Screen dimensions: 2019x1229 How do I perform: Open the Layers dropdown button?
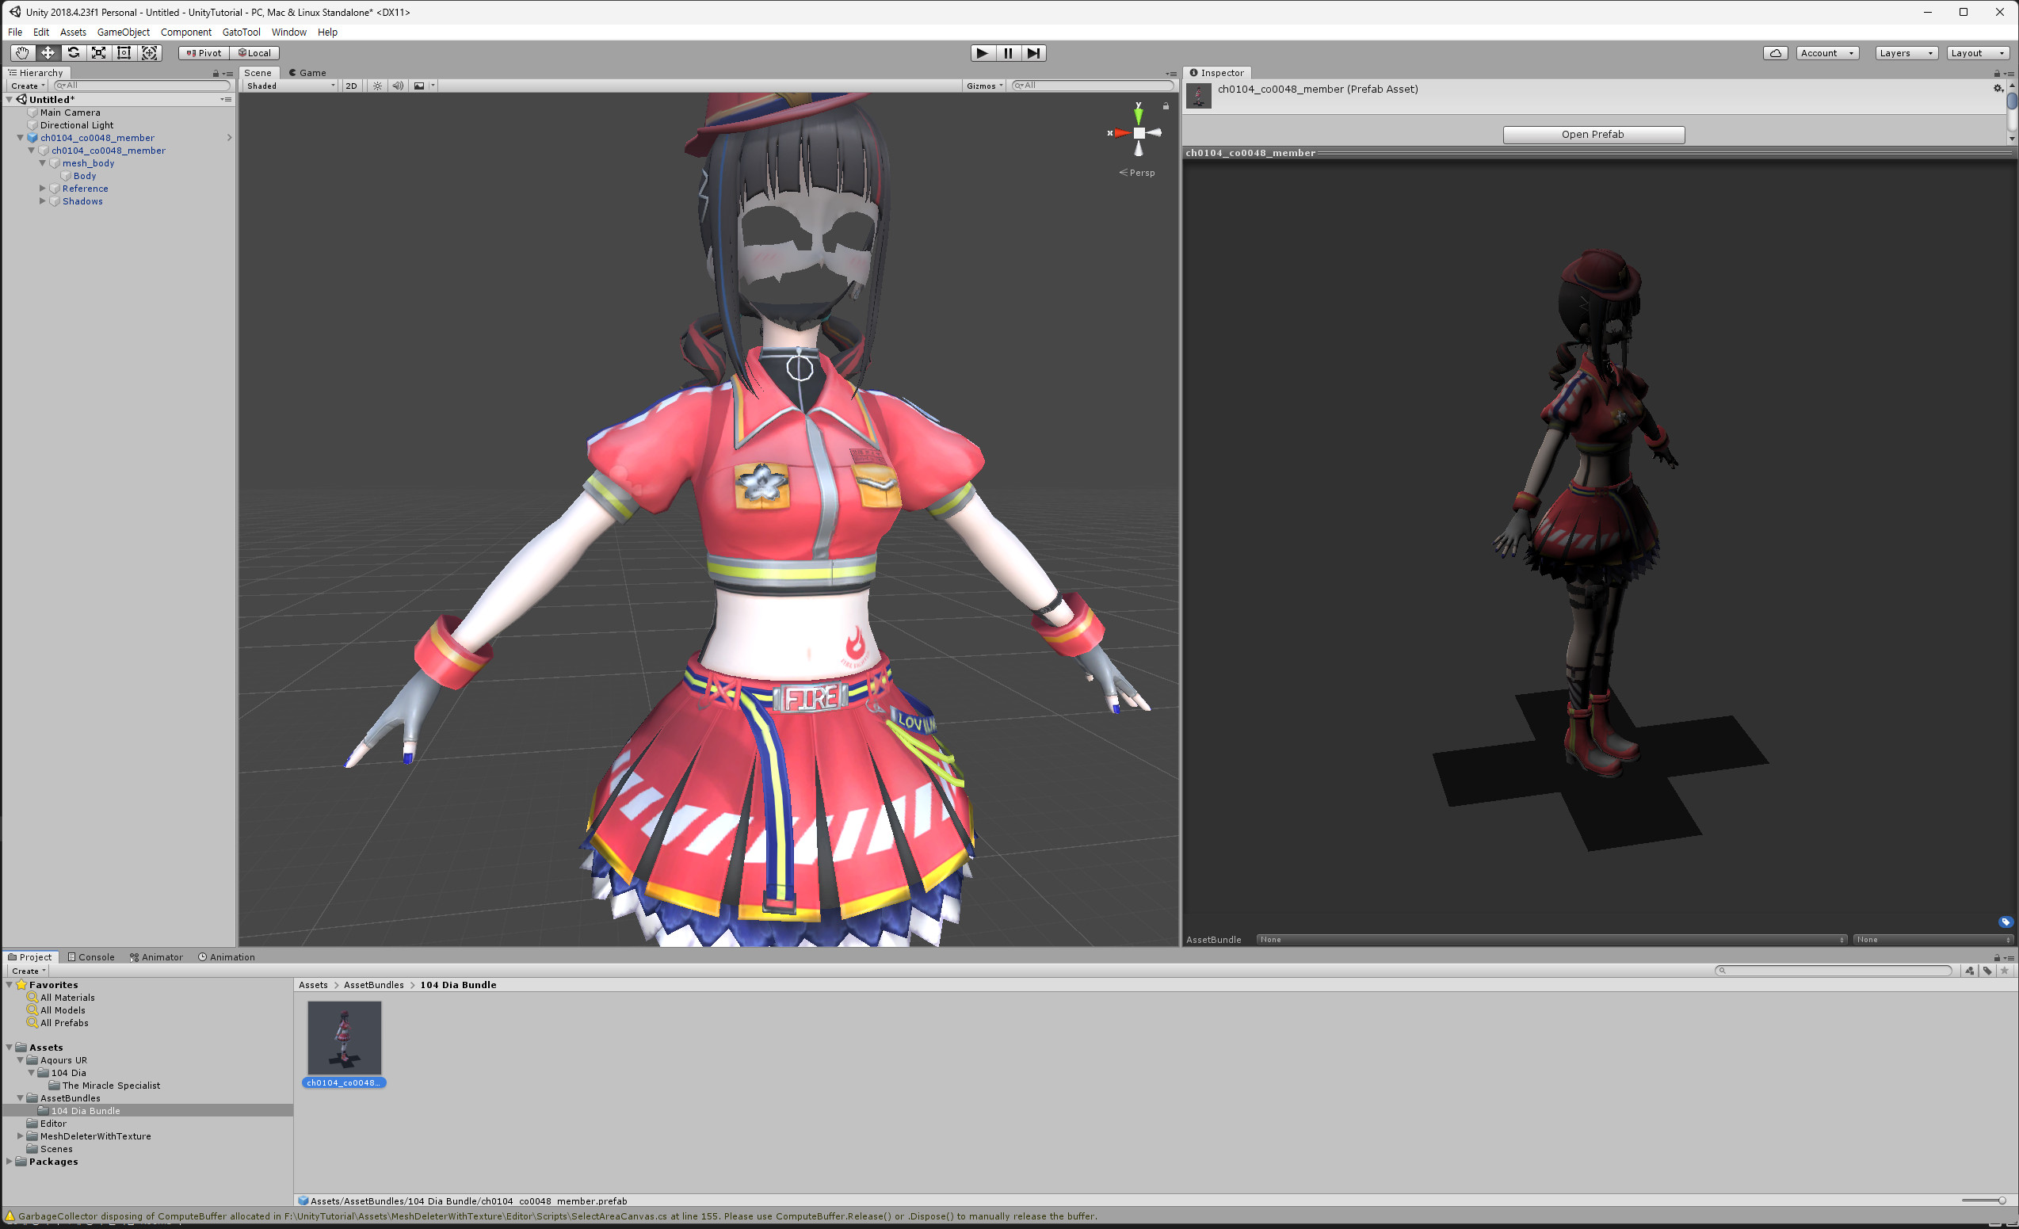click(1905, 53)
